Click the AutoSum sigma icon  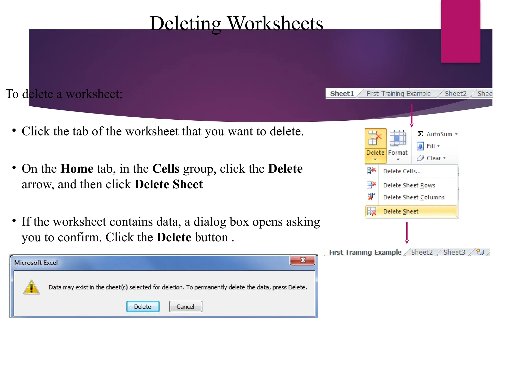coord(420,134)
